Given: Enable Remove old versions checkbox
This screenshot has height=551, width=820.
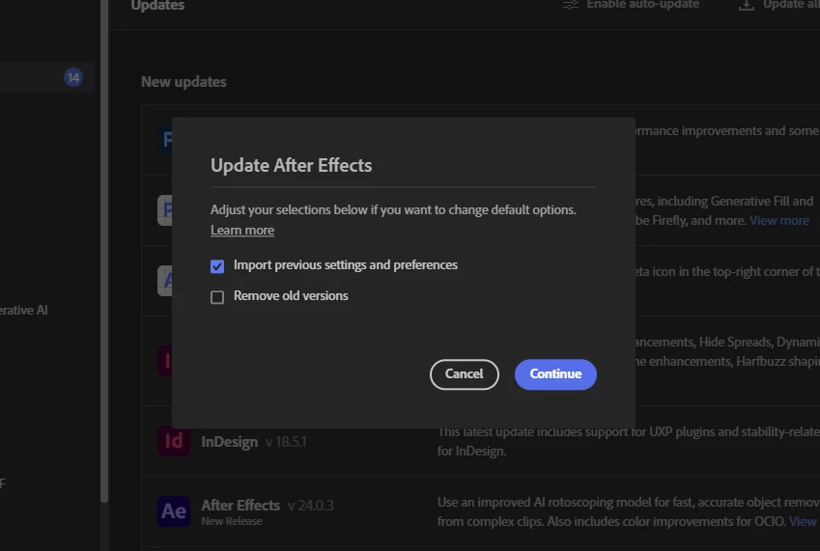Looking at the screenshot, I should pyautogui.click(x=217, y=297).
